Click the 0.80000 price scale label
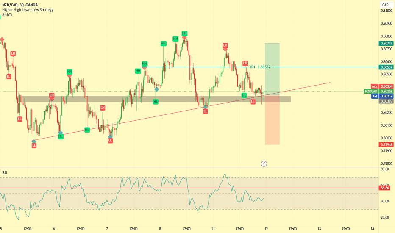Viewport: 395px width, 233px height. [x=387, y=138]
